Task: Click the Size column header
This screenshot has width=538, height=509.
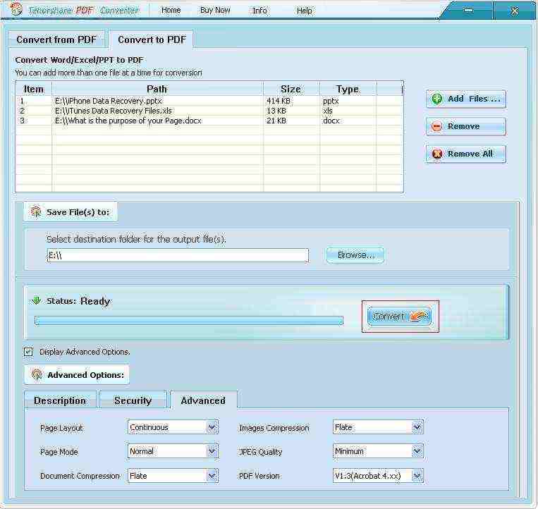Action: tap(291, 89)
